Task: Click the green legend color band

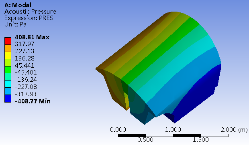Action: [8, 70]
